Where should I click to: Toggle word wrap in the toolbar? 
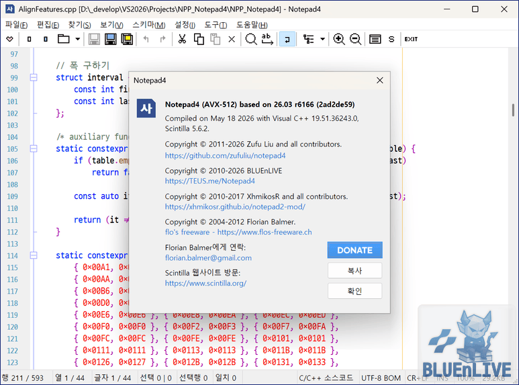pyautogui.click(x=287, y=39)
